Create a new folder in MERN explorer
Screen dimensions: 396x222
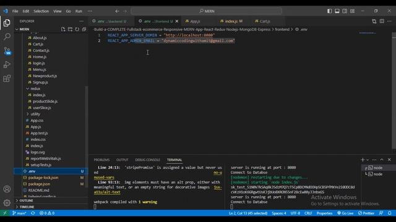coord(70,29)
